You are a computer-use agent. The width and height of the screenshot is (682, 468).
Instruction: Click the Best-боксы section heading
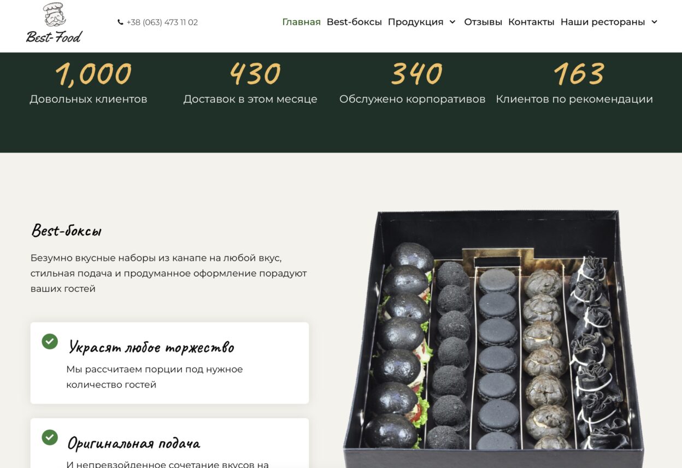[66, 231]
